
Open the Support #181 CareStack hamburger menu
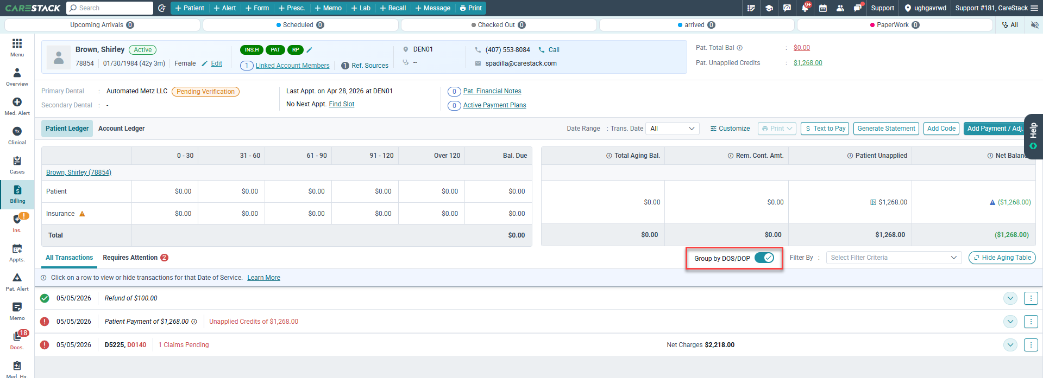[1035, 8]
